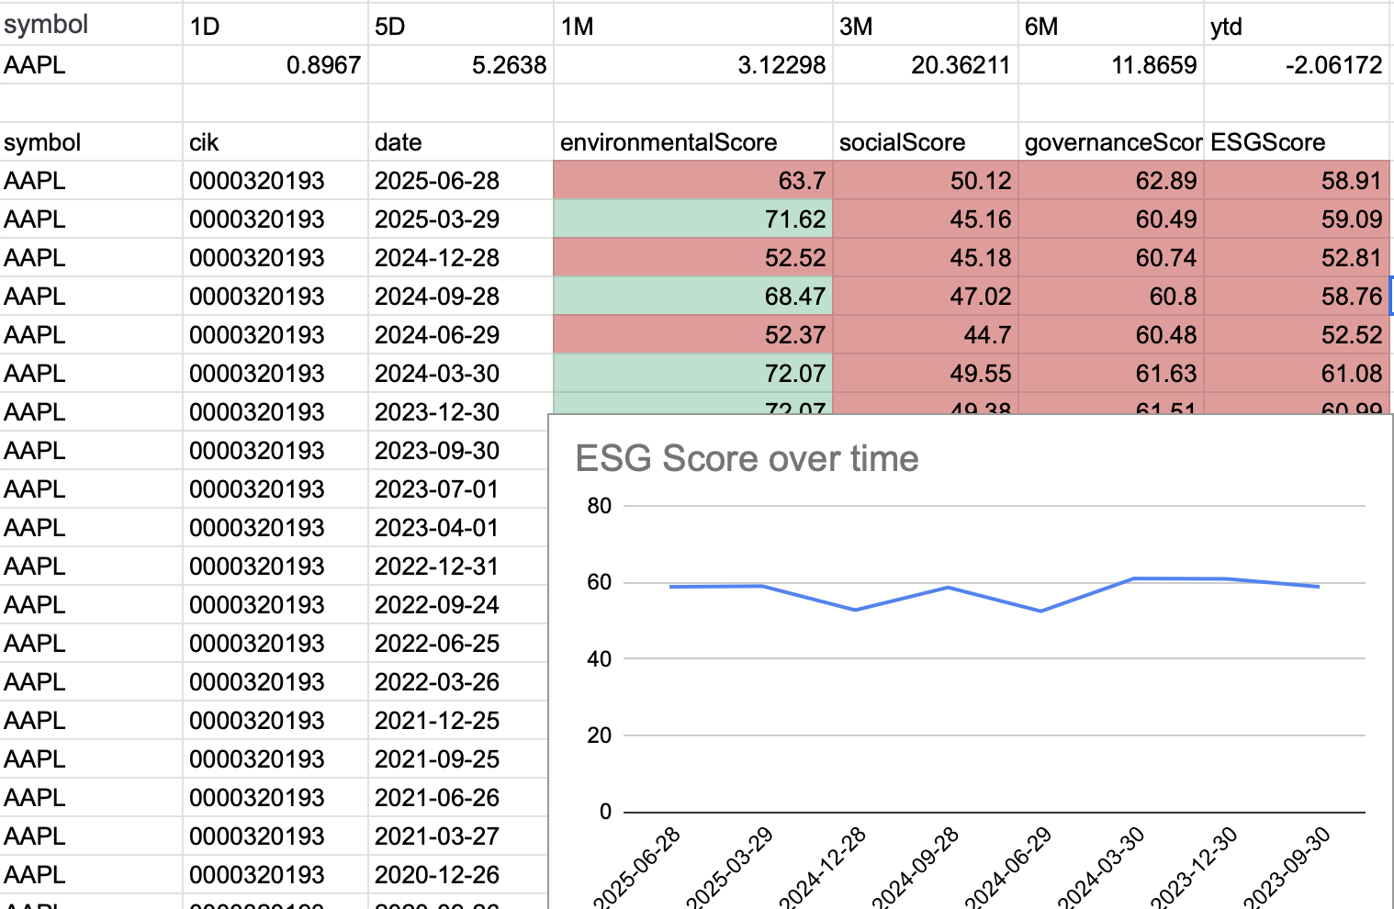Click environmental score cell 68.47
Screen dimensions: 1394x909
click(x=693, y=297)
